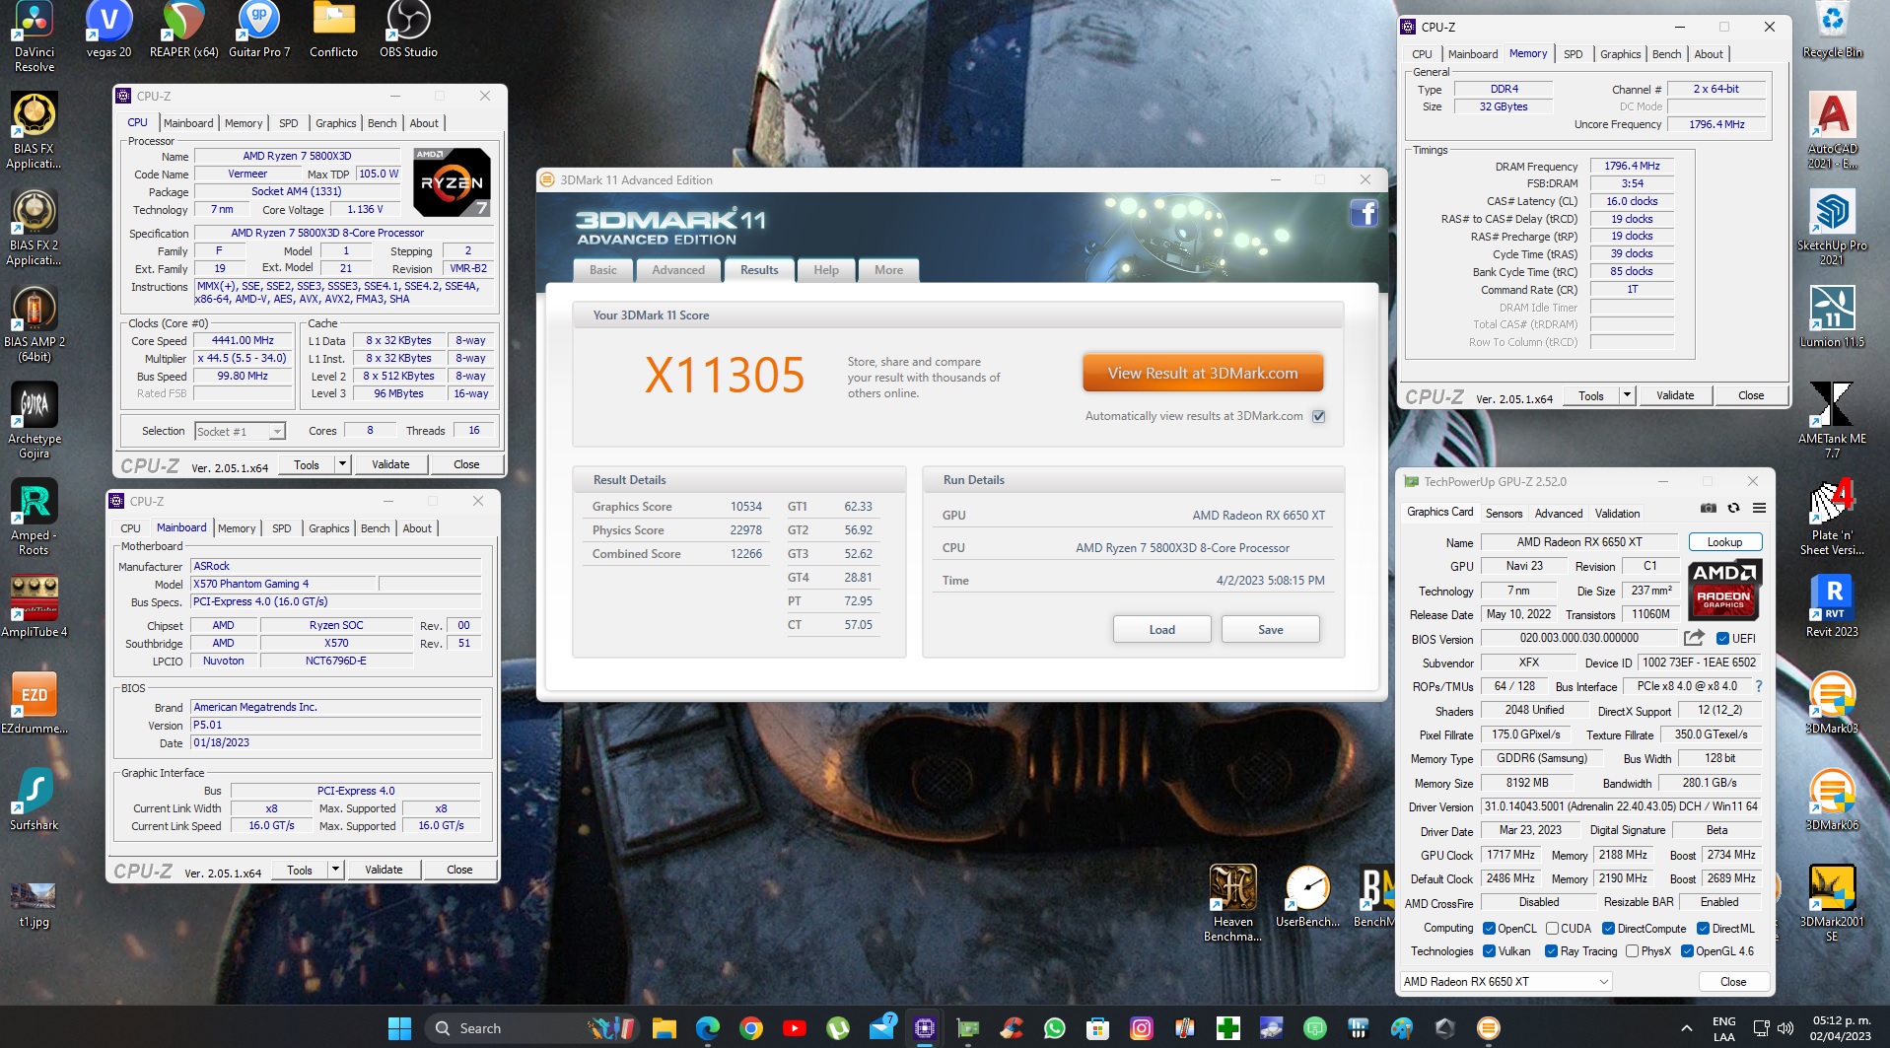Toggle the OpenGL 4.6 checkbox in GPU-Z
The width and height of the screenshot is (1890, 1048).
tap(1687, 951)
